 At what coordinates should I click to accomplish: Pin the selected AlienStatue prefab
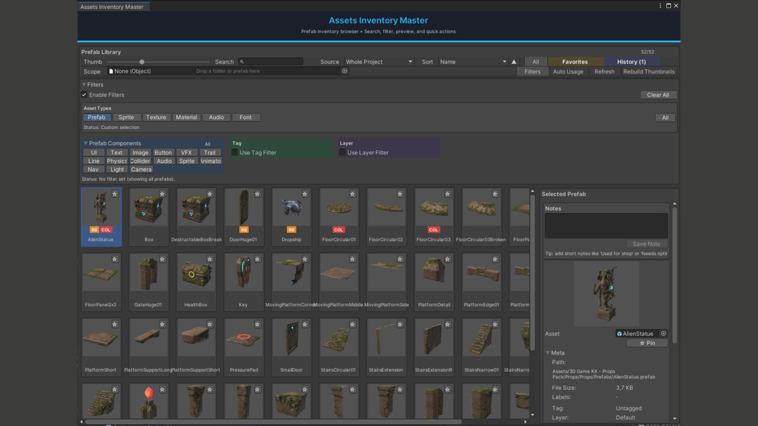pyautogui.click(x=647, y=343)
